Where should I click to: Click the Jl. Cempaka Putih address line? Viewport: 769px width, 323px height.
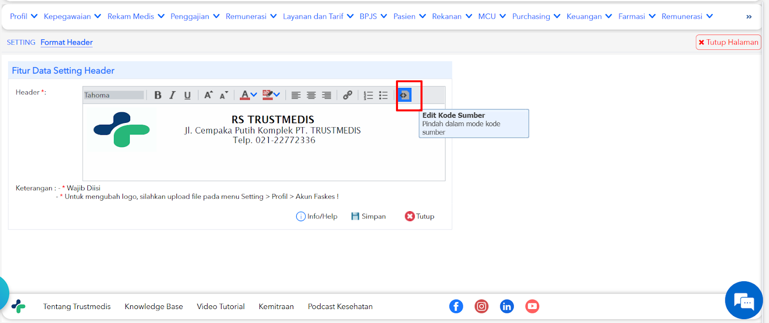(x=273, y=131)
